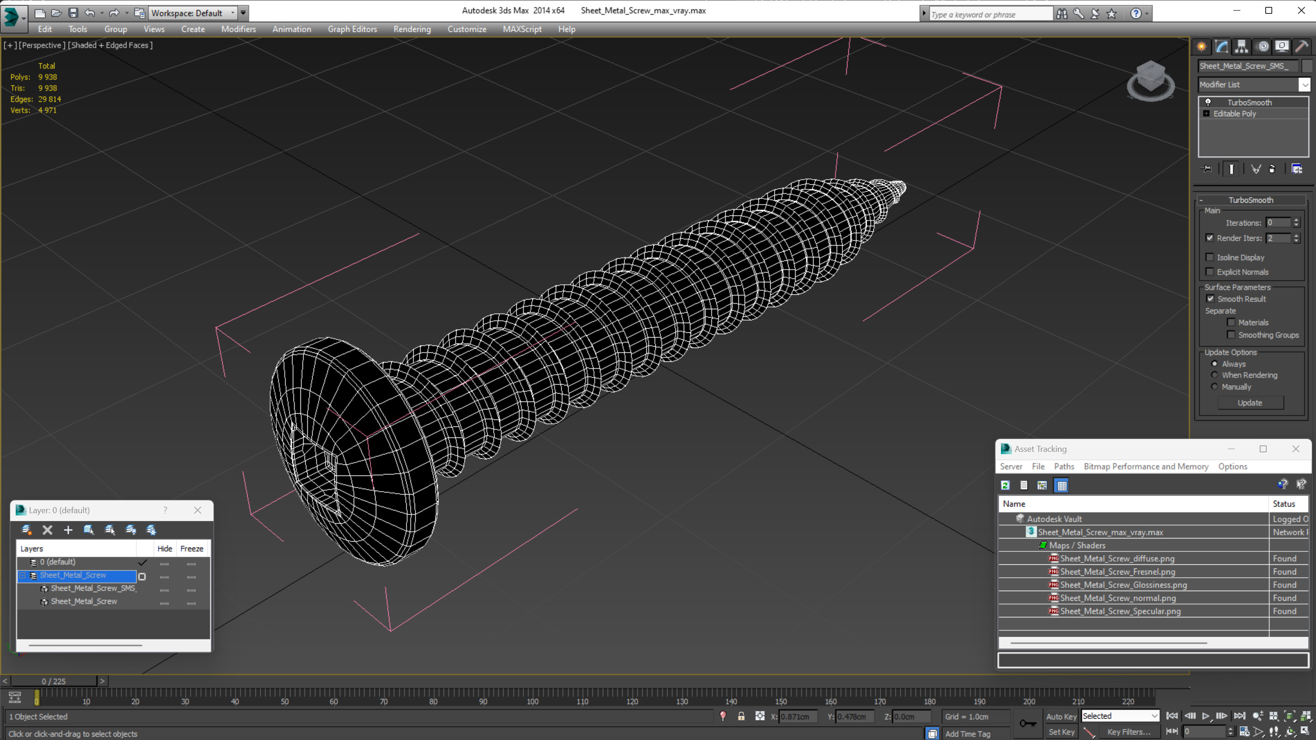
Task: Open Paths menu in Asset Tracking
Action: point(1064,466)
